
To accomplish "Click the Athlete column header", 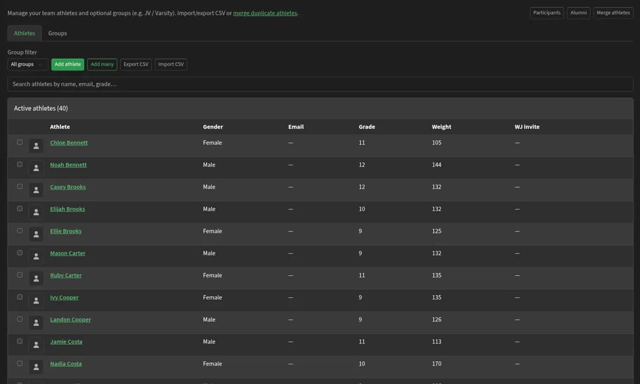I will click(x=60, y=127).
